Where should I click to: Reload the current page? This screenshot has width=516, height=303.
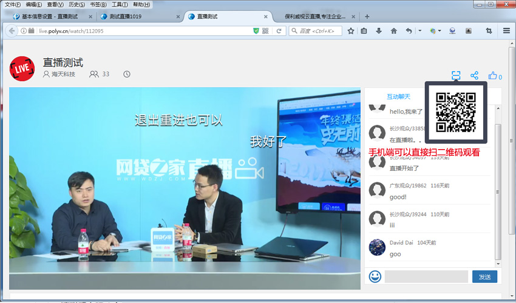pos(279,31)
